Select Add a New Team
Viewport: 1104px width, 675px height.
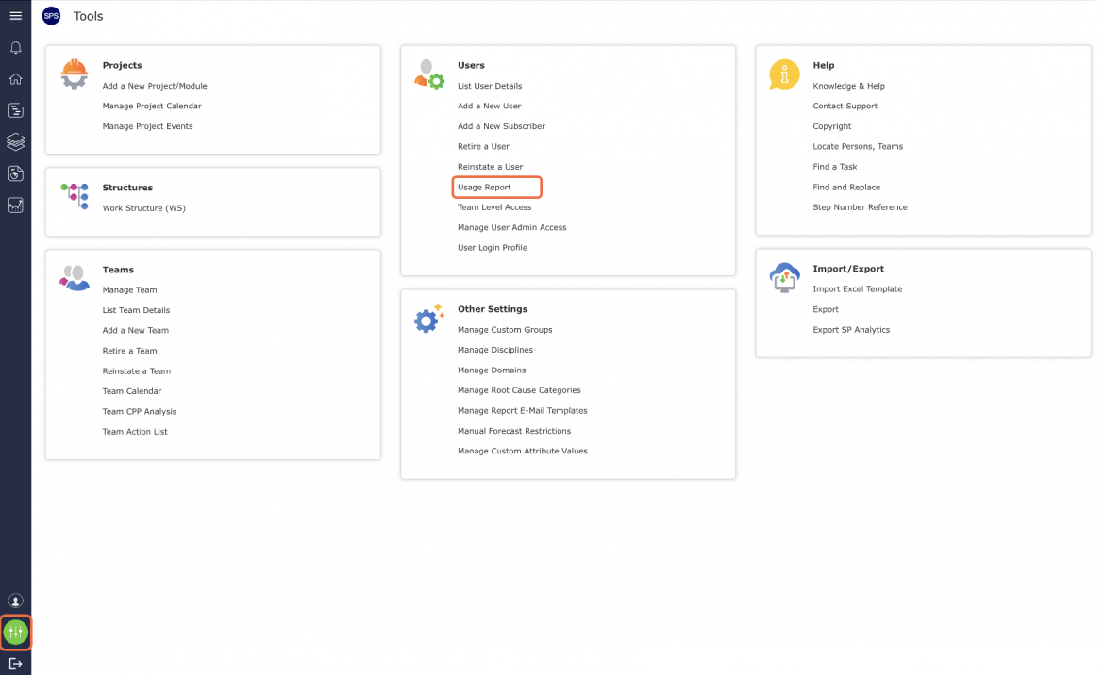pos(136,331)
